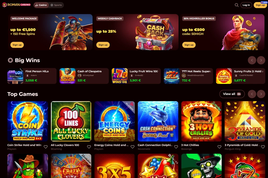Open View all Top Games
The height and width of the screenshot is (178, 268).
[232, 94]
